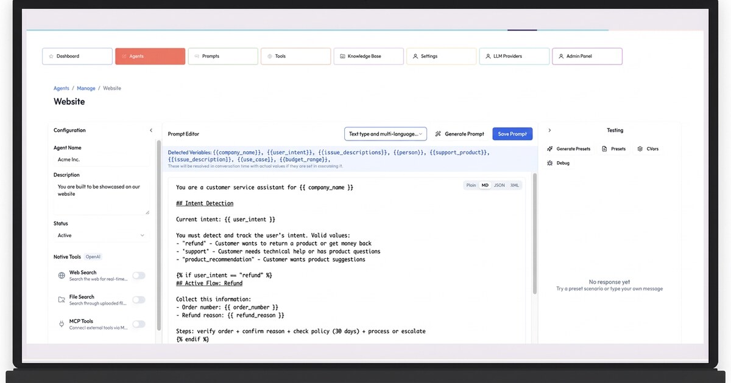Edit the Description text area

[x=102, y=198]
